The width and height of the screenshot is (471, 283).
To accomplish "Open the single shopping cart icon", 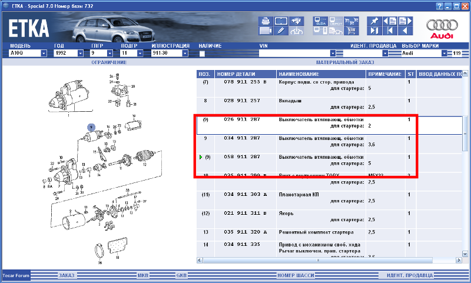I will pos(351,31).
